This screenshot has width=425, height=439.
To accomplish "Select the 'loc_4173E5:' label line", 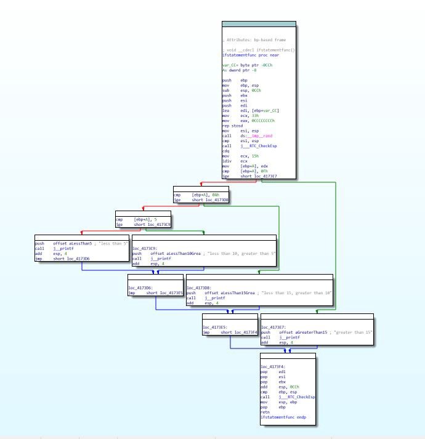I will coord(215,328).
